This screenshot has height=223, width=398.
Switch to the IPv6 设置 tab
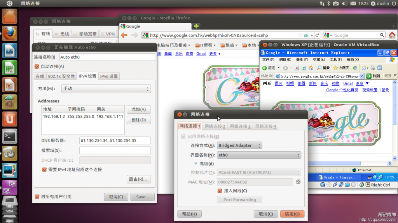109,76
